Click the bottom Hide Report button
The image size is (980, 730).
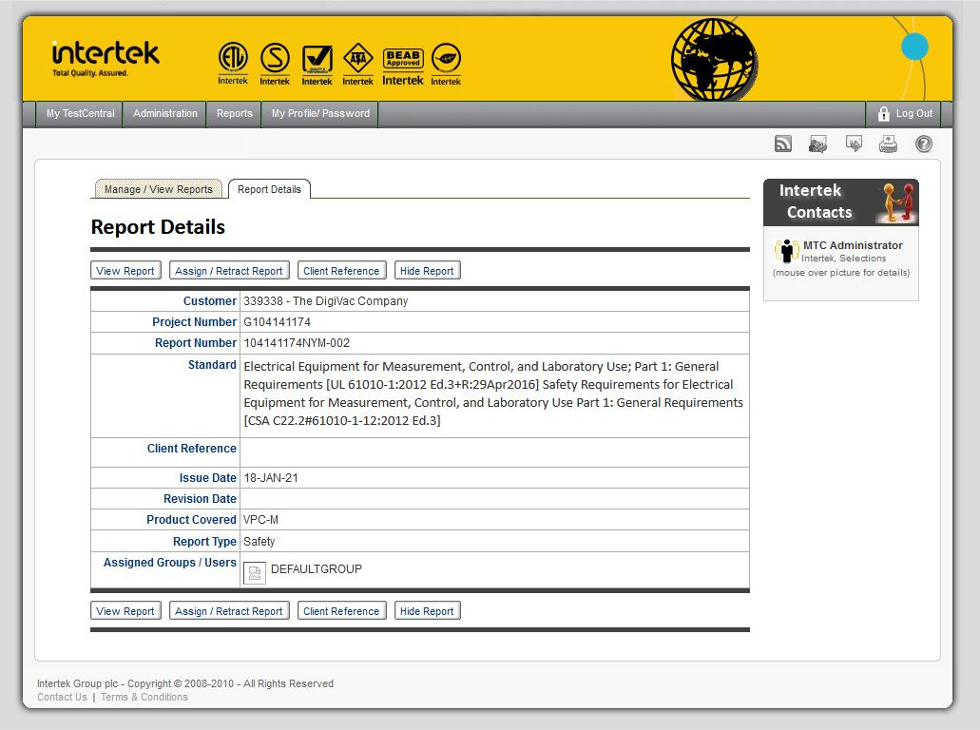[x=428, y=610]
